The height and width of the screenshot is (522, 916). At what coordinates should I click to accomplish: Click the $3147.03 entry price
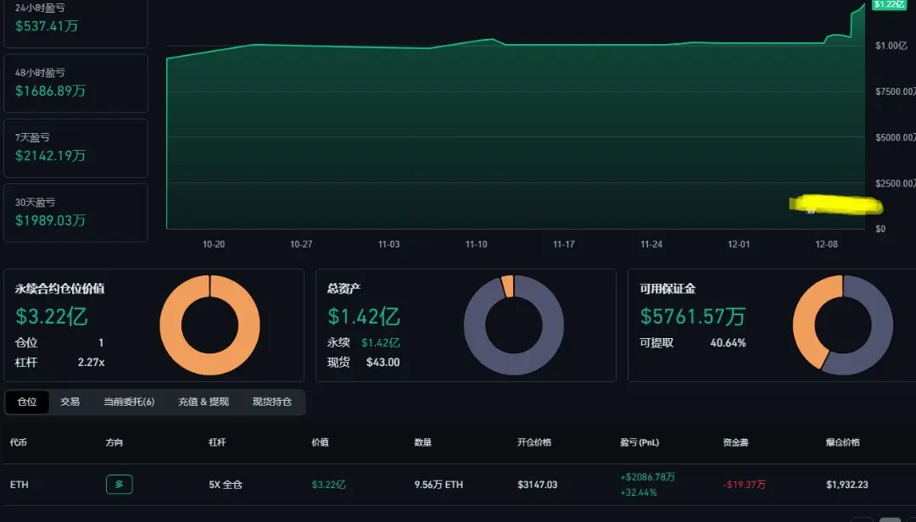538,485
